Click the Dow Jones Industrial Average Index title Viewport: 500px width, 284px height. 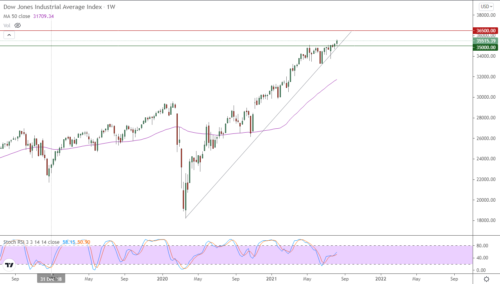coord(53,7)
